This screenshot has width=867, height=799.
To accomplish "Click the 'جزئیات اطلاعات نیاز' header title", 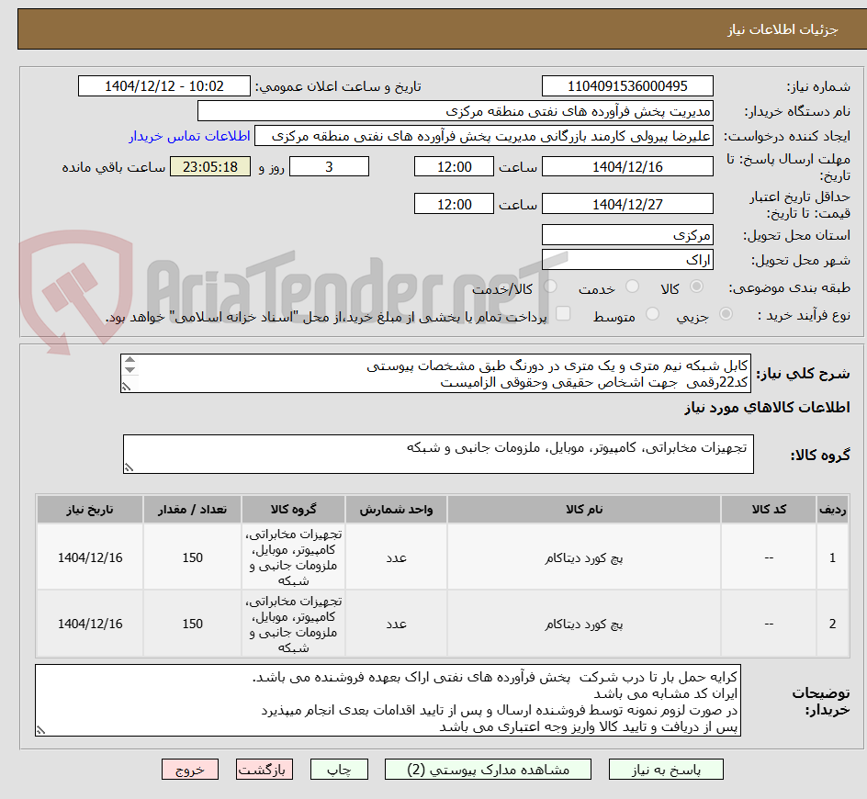I will click(x=783, y=29).
